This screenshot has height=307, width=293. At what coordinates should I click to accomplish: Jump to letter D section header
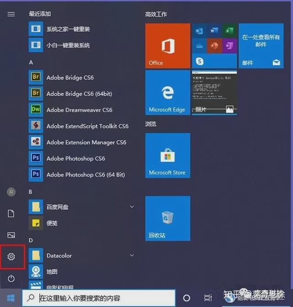click(31, 240)
